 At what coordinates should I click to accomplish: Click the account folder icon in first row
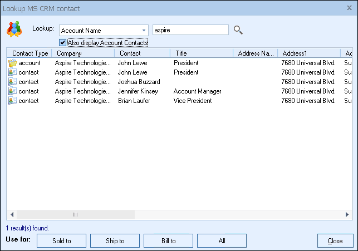(x=12, y=63)
